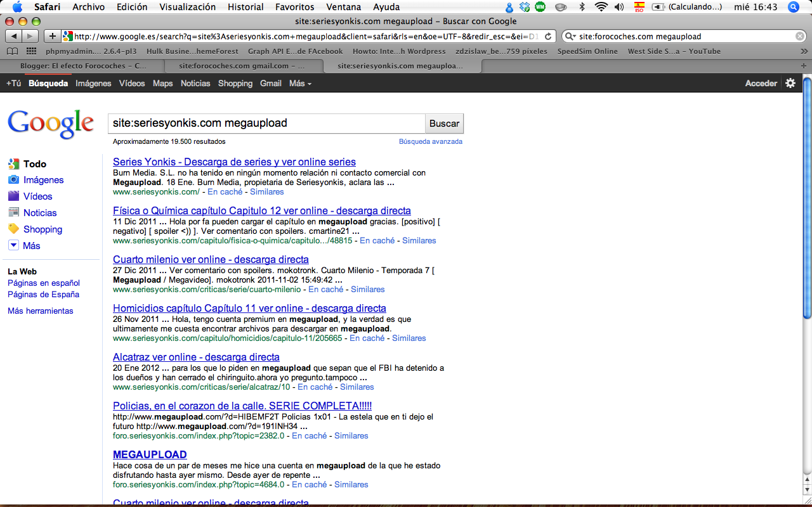
Task: Open the Archivo menu
Action: (x=88, y=7)
